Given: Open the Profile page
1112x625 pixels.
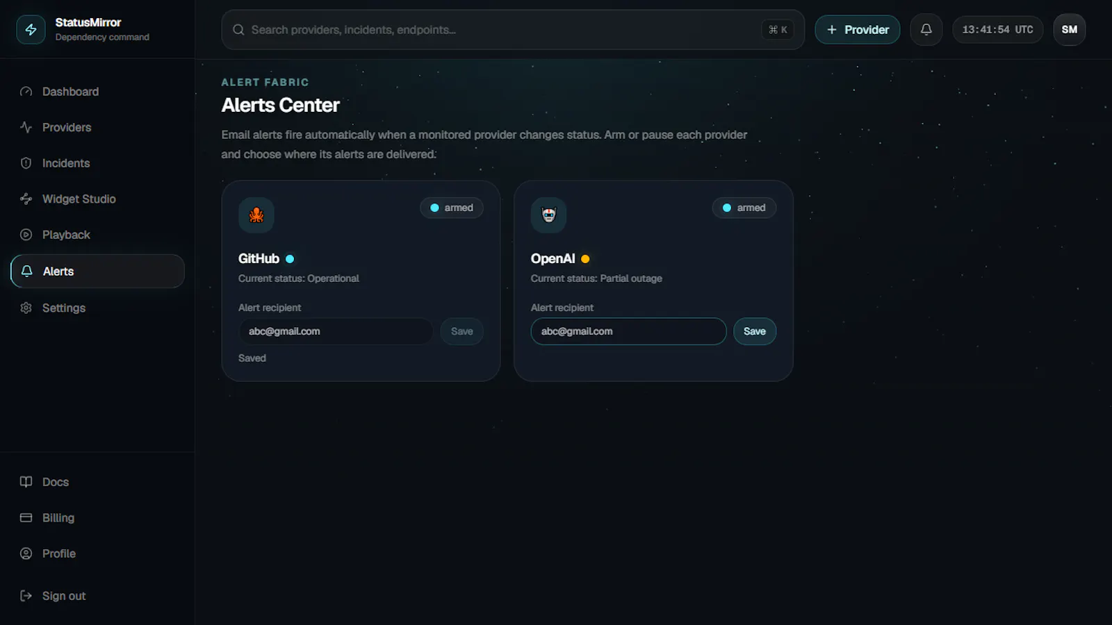Looking at the screenshot, I should (x=97, y=553).
